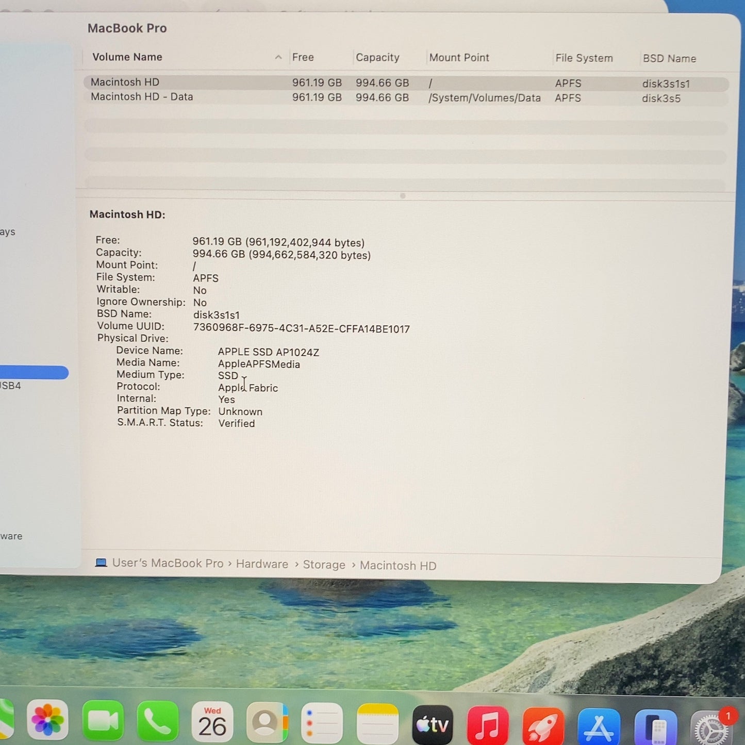Launch the Apple TV app
Screen dimensions: 745x745
(433, 724)
